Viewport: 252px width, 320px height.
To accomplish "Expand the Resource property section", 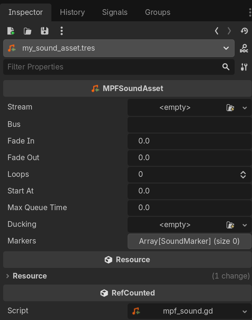I will click(x=8, y=276).
